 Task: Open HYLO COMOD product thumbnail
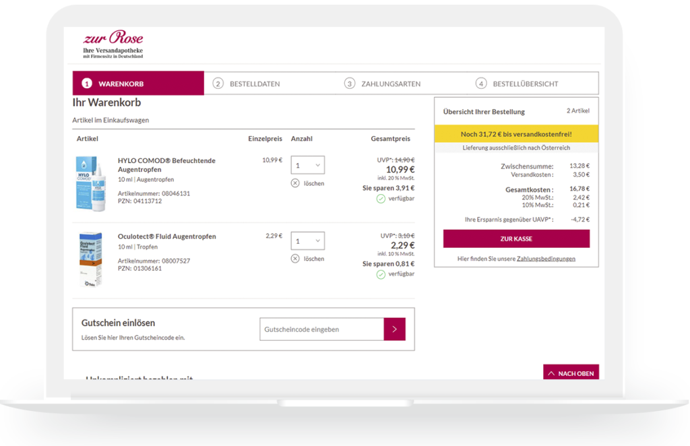point(90,183)
